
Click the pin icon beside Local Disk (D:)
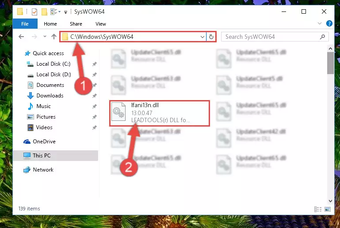pos(94,75)
